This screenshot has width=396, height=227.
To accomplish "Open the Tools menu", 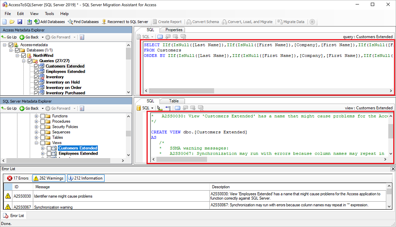I will 49,13.
